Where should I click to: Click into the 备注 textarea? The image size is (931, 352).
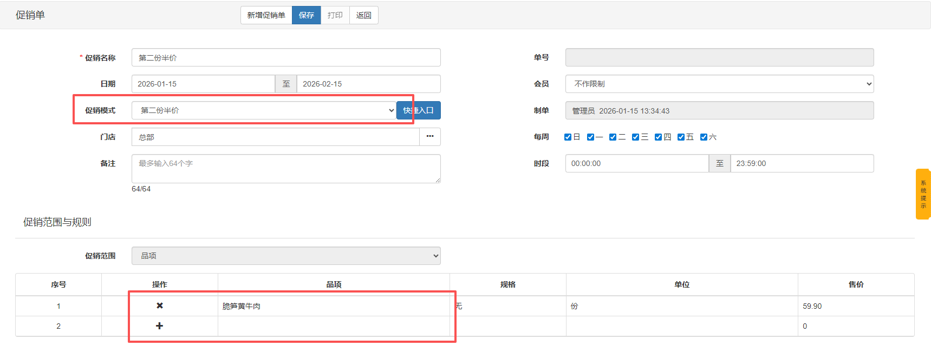(x=286, y=169)
